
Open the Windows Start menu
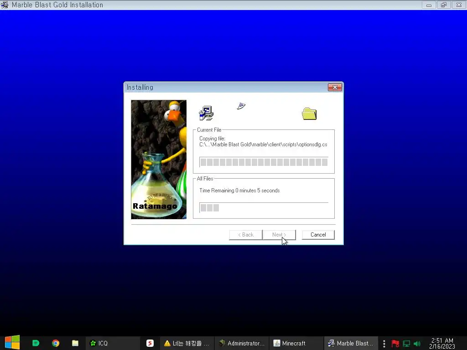(x=12, y=343)
